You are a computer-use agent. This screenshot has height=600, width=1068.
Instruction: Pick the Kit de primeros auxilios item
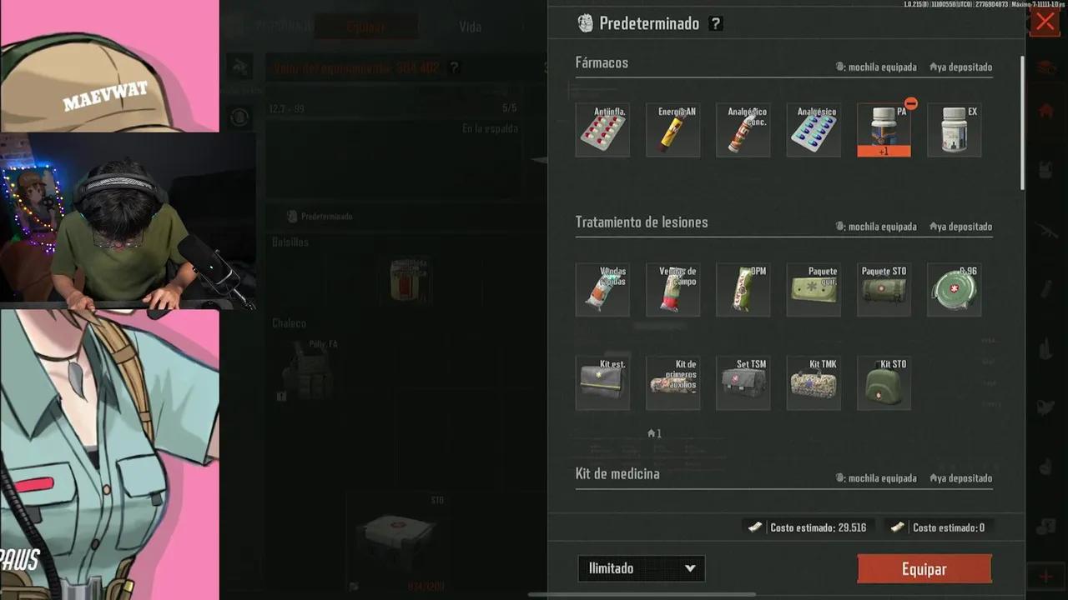[x=673, y=382]
